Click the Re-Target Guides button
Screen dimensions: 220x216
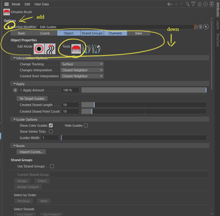[x=32, y=99]
